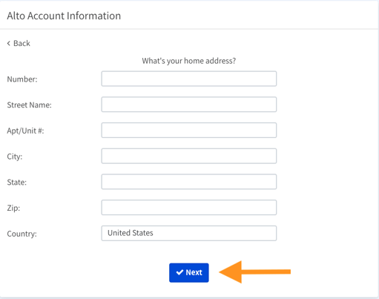Submit the address with the Next button
Screen dimensions: 379x299
189,272
